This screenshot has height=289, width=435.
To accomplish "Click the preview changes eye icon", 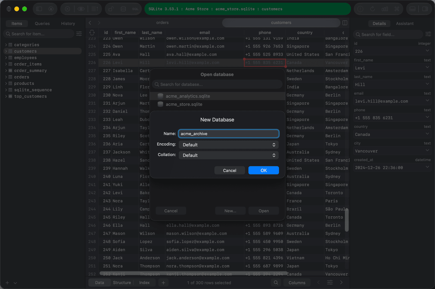I will pos(81,9).
